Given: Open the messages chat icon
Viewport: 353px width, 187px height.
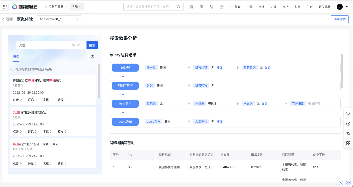Looking at the screenshot, I should 202,7.
